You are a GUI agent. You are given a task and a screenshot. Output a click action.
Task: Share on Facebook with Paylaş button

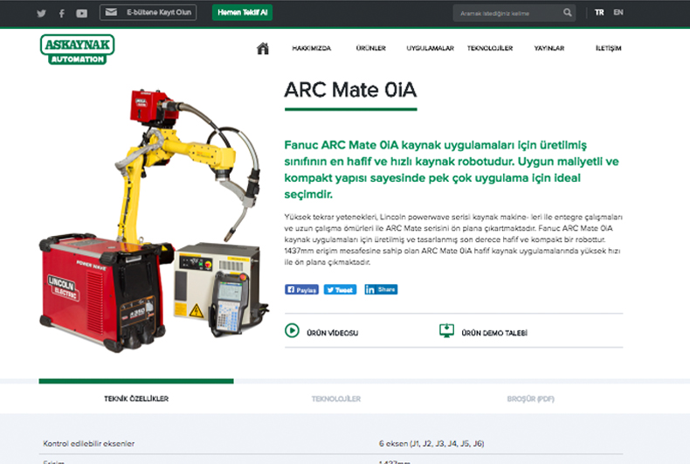point(301,289)
